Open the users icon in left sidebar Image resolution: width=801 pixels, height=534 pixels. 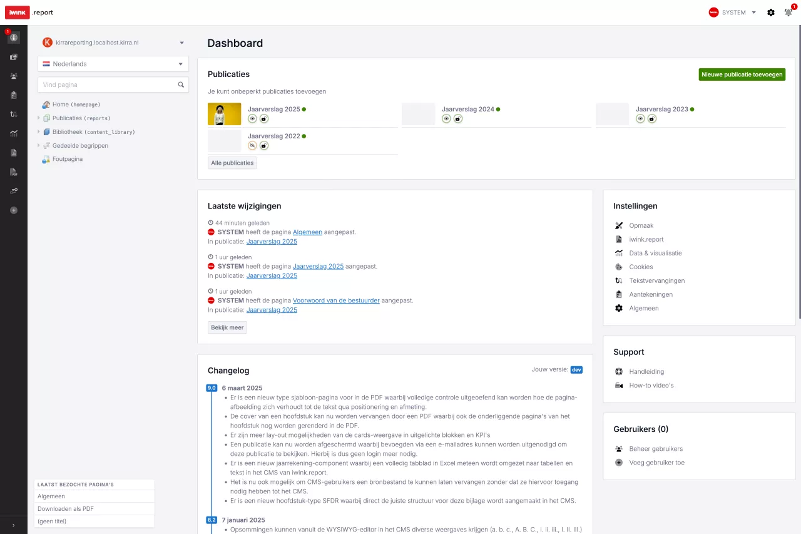pos(14,76)
